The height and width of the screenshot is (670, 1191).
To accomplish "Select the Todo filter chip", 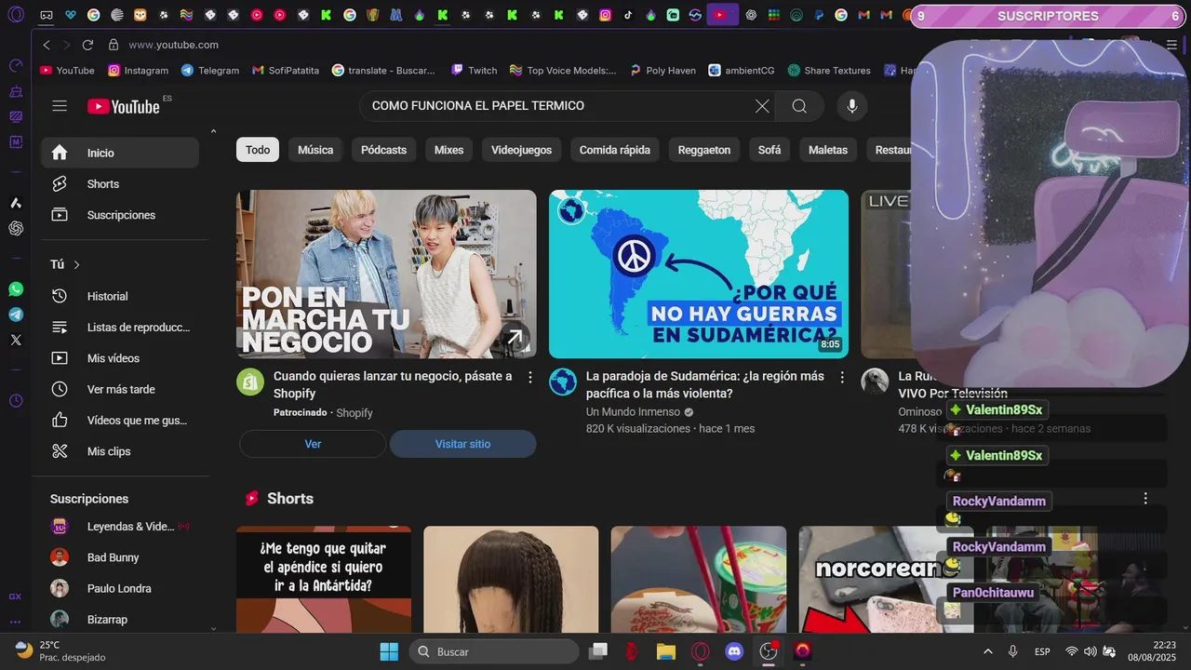I will [x=258, y=150].
